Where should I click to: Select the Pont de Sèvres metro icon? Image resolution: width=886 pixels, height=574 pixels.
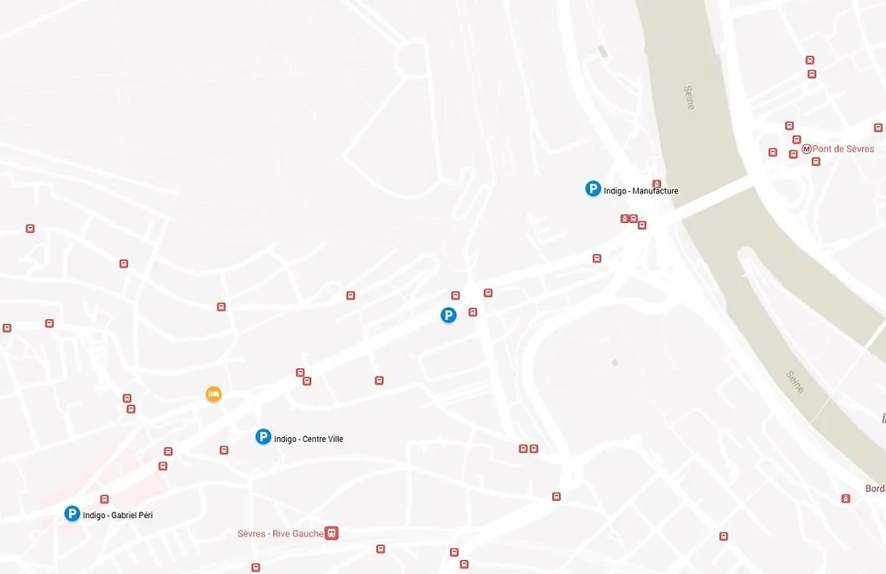click(x=806, y=149)
